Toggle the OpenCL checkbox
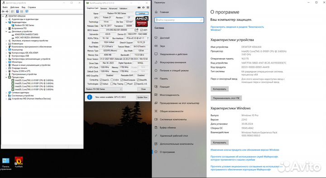The height and width of the screenshot is (178, 326). pyautogui.click(x=101, y=80)
